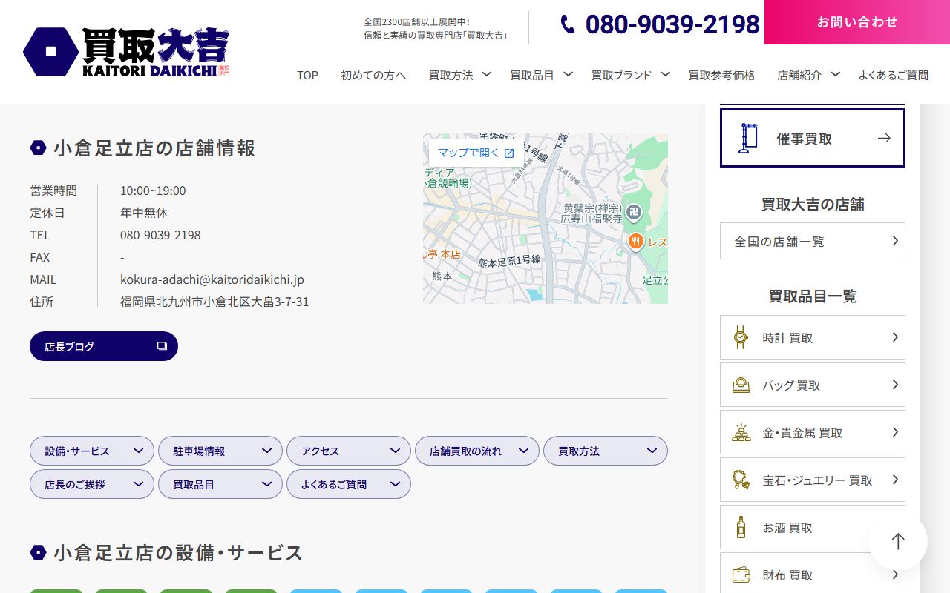The width and height of the screenshot is (950, 593).
Task: Open the 店舗買取の流れ section pill
Action: [477, 451]
